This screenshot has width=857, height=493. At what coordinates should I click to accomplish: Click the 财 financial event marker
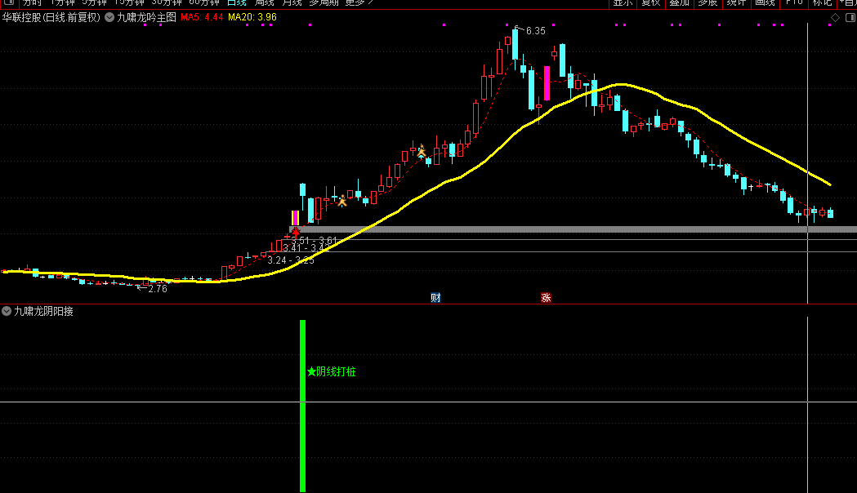tap(435, 298)
